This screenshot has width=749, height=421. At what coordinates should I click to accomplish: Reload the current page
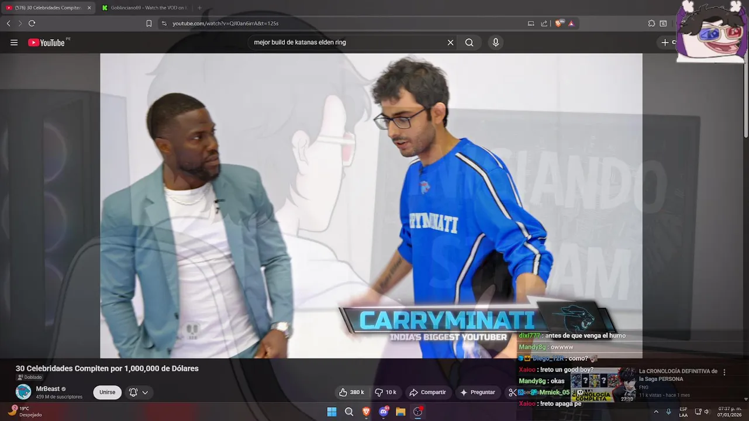click(x=32, y=23)
